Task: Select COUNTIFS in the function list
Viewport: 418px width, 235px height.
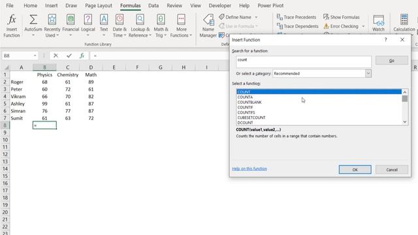Action: 319,112
